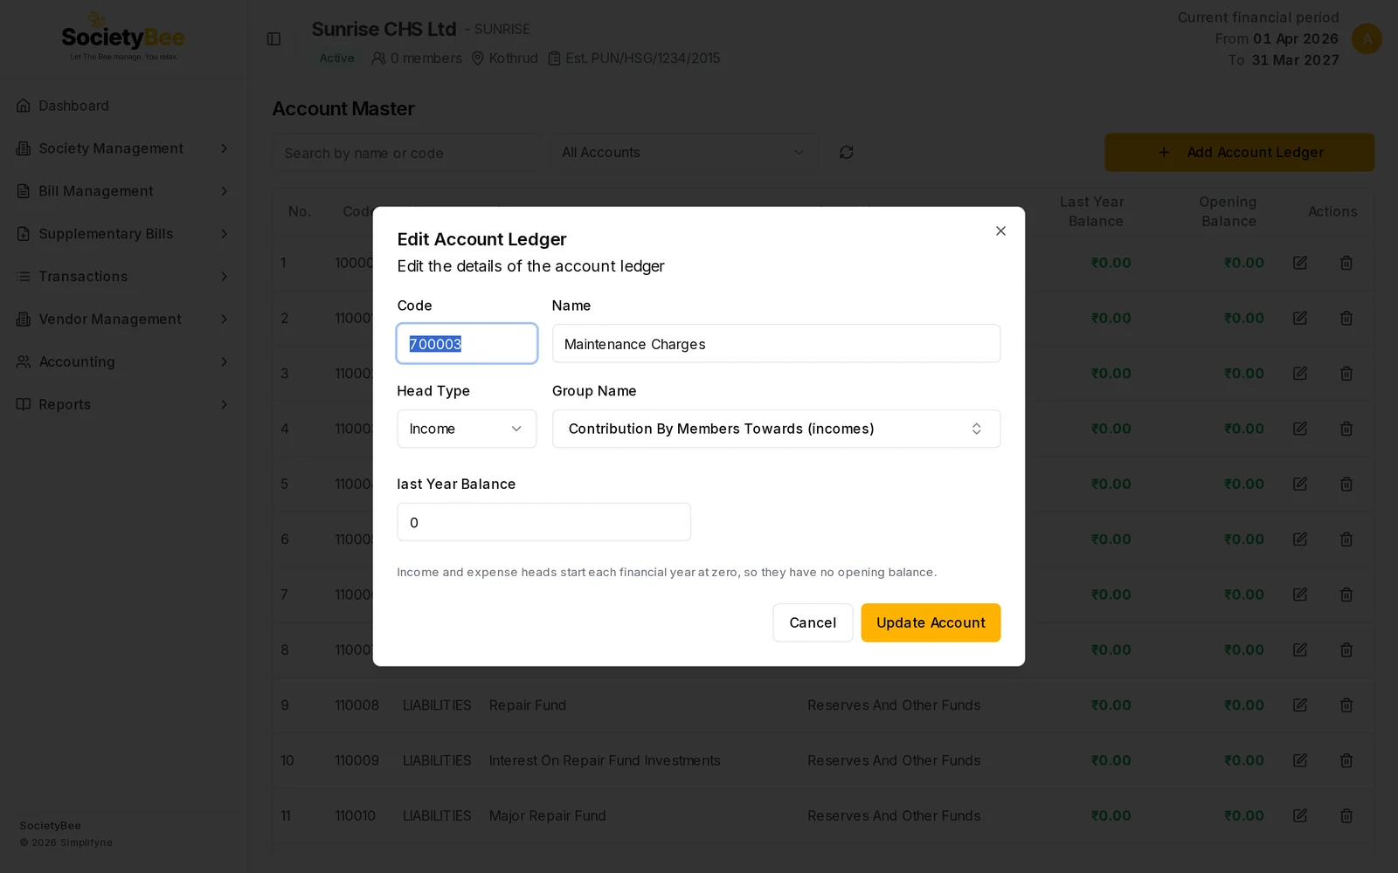Open the Reports menu
Image resolution: width=1398 pixels, height=873 pixels.
(x=122, y=404)
